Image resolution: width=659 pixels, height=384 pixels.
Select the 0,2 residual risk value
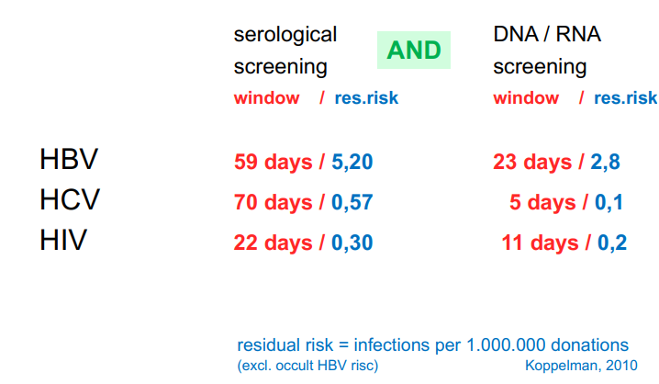coord(612,243)
